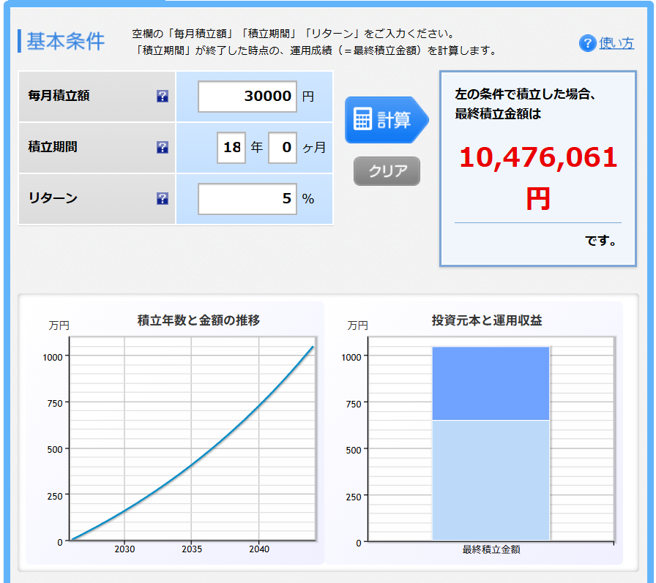Click the light blue 投資元本 bar segment
The width and height of the screenshot is (656, 583).
point(491,479)
